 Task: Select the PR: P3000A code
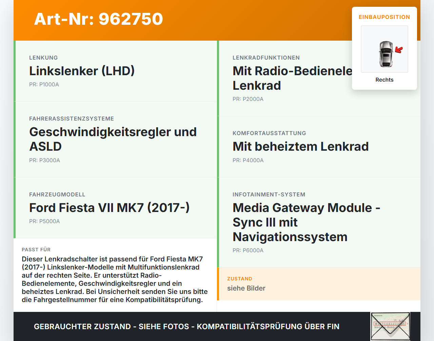click(x=45, y=160)
